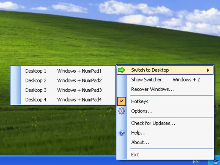Open Show Switcher menu item
The height and width of the screenshot is (165, 220).
coord(165,79)
